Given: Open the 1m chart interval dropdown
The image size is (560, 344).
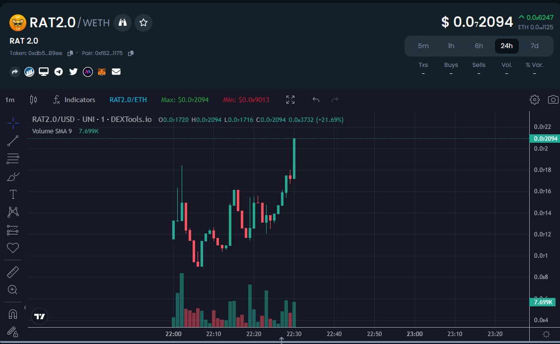Looking at the screenshot, I should click(x=10, y=100).
